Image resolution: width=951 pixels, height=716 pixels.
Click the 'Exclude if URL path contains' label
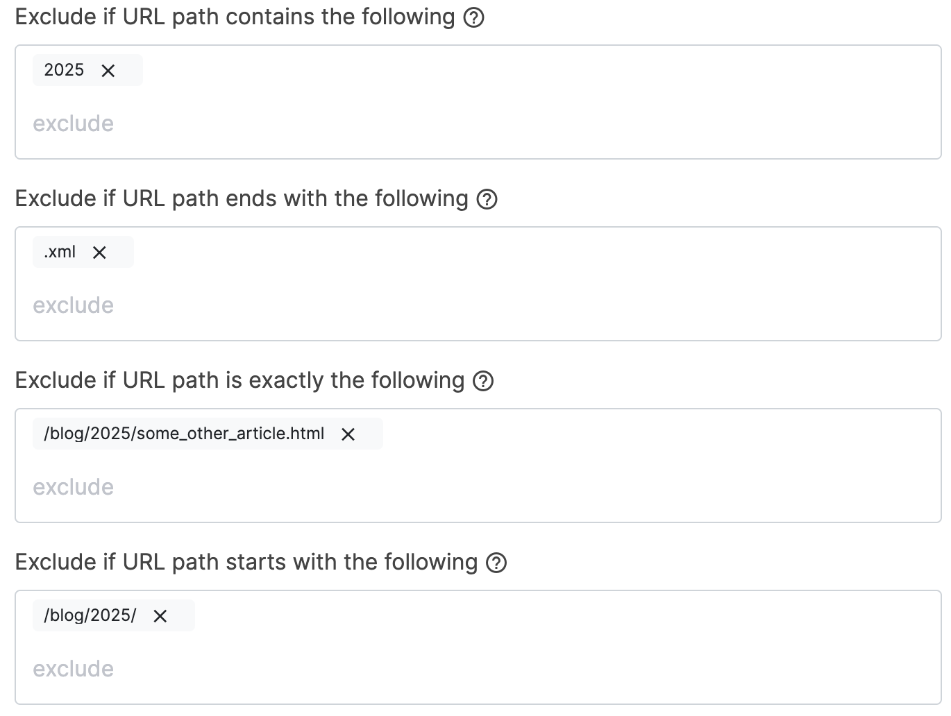(235, 17)
